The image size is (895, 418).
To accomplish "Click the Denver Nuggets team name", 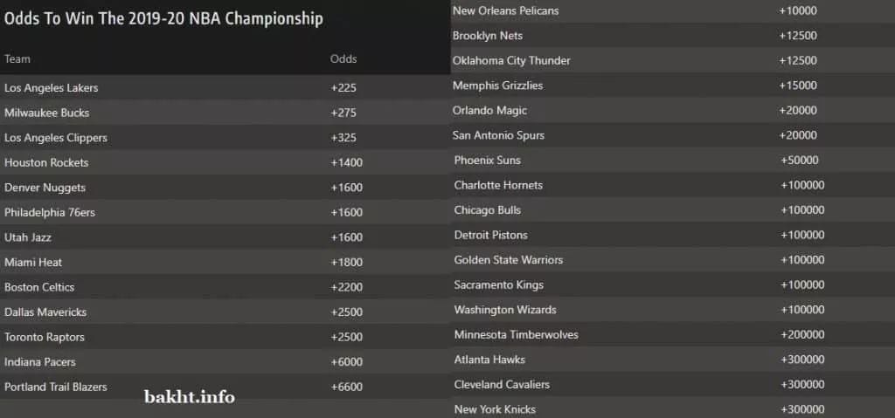I will click(x=45, y=188).
